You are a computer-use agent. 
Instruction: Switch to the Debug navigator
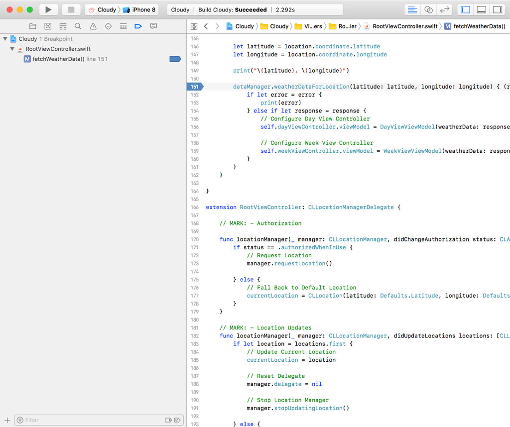tap(124, 26)
